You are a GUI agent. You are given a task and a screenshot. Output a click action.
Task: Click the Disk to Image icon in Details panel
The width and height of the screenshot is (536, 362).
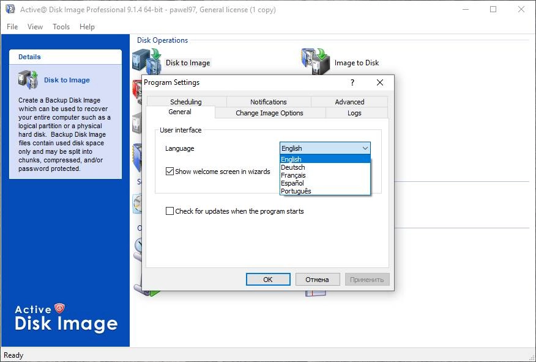coord(28,80)
